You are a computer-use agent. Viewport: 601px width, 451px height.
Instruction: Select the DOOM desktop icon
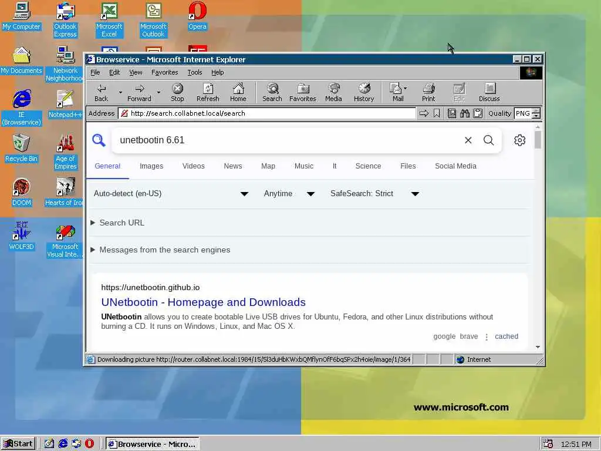point(22,192)
